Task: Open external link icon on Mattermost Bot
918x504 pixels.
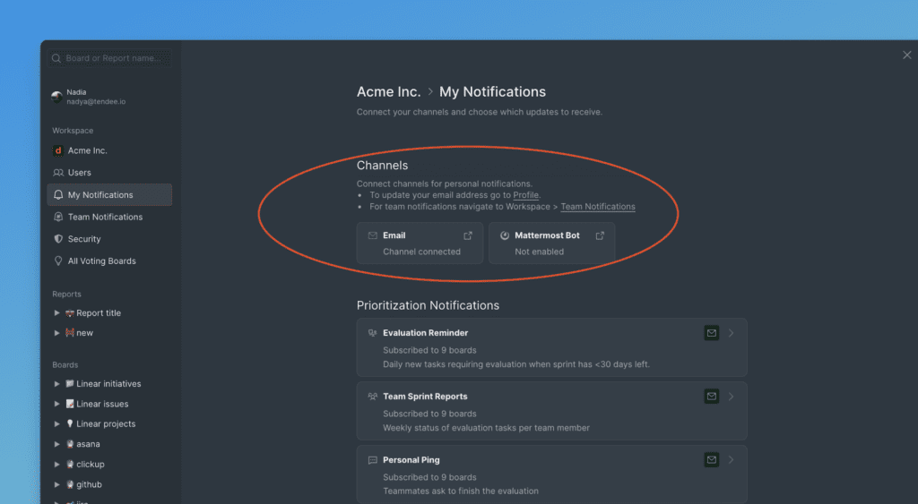Action: [x=600, y=235]
